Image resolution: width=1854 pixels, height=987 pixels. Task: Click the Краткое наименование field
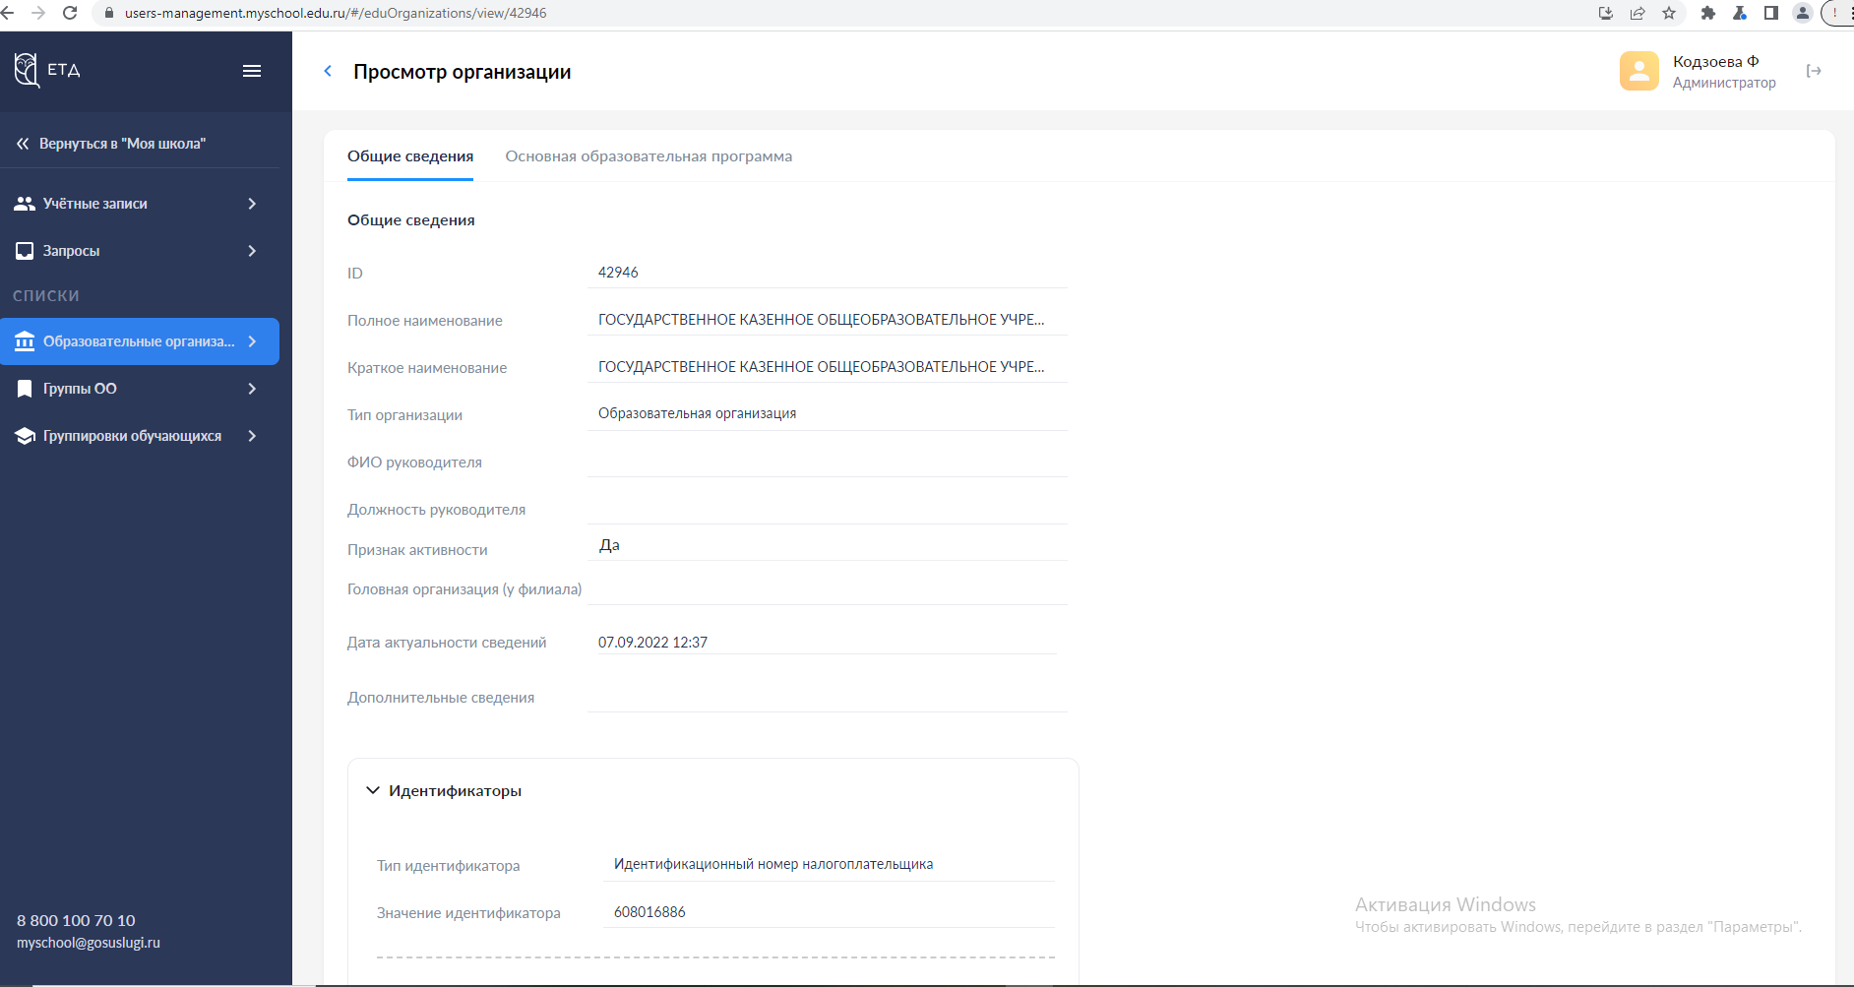pyautogui.click(x=828, y=367)
